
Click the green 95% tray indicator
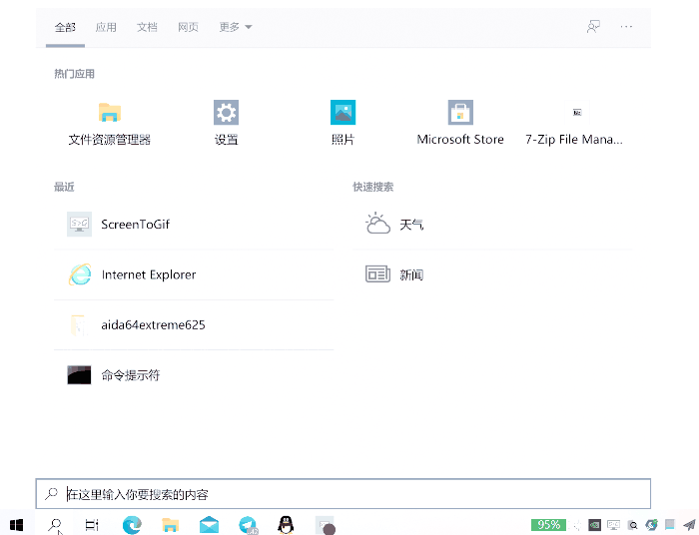(548, 525)
